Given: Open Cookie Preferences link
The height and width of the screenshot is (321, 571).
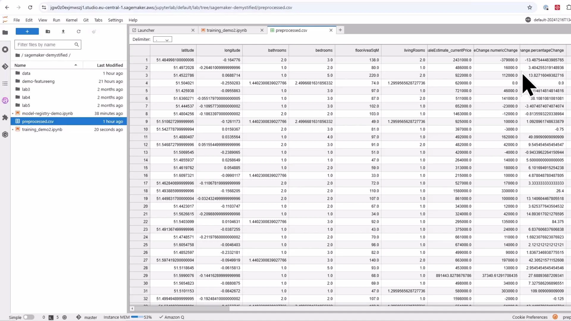Looking at the screenshot, I should pos(529,317).
